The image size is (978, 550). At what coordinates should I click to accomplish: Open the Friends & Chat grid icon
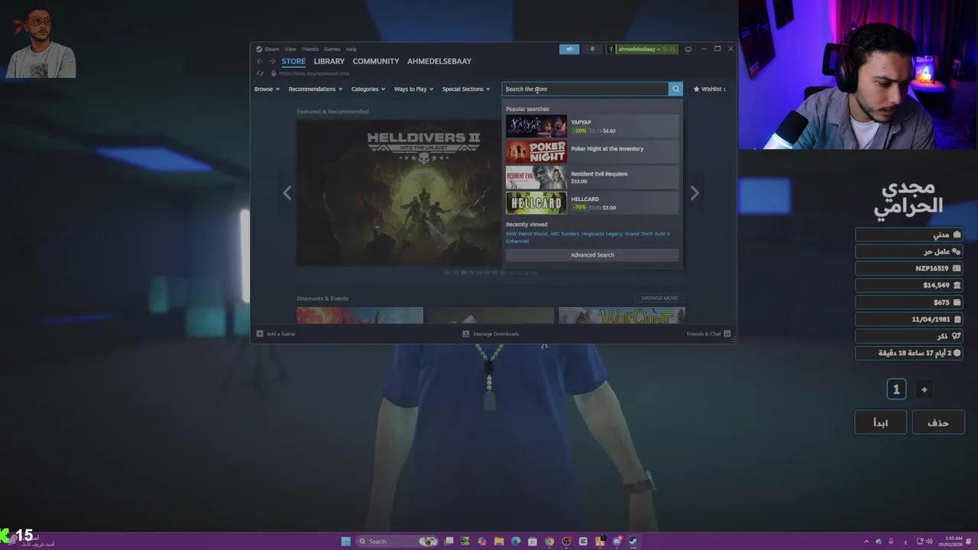coord(727,334)
